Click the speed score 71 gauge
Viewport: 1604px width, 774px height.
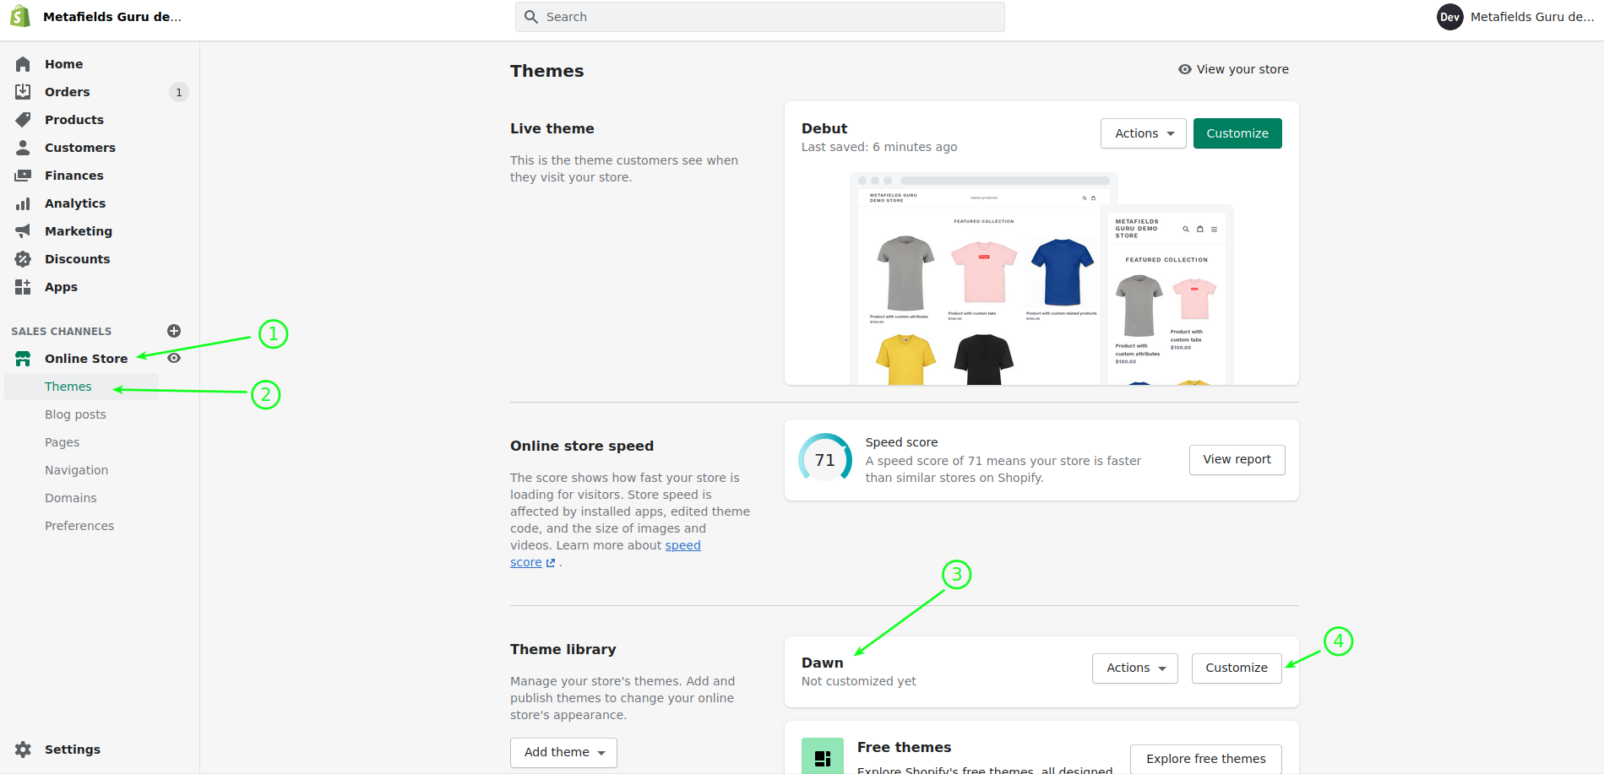click(825, 460)
